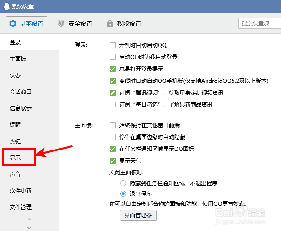Focus the 搜索设置项 search field
281x231 pixels.
point(260,23)
